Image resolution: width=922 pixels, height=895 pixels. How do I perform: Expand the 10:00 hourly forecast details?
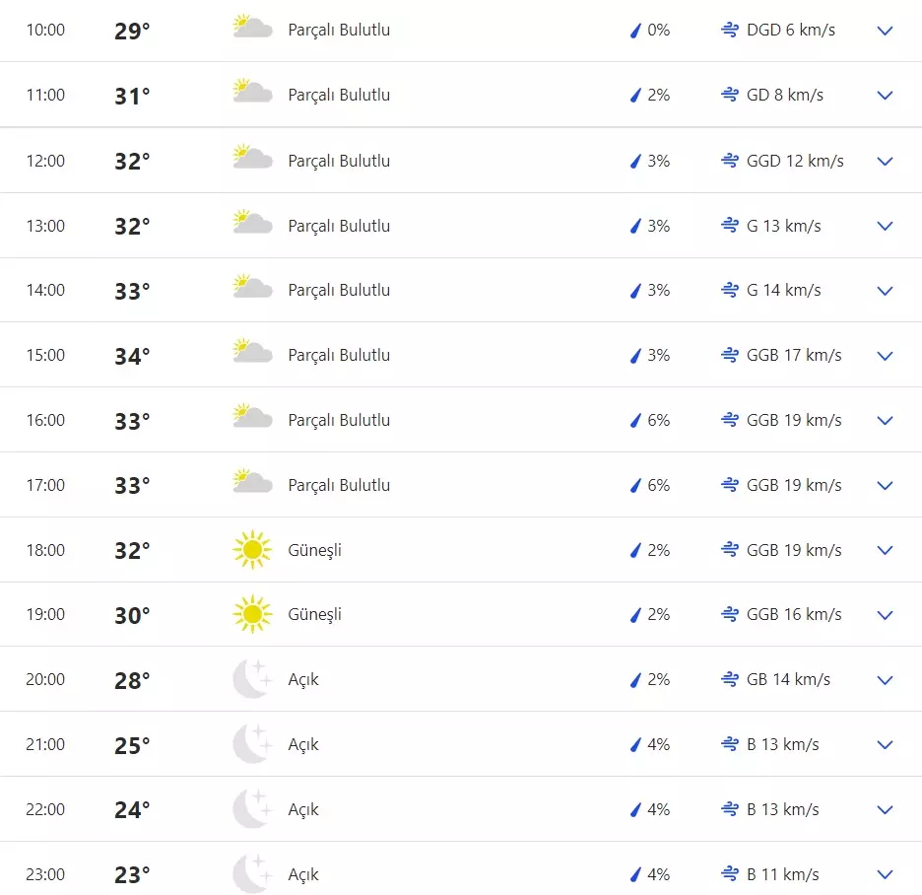click(885, 31)
